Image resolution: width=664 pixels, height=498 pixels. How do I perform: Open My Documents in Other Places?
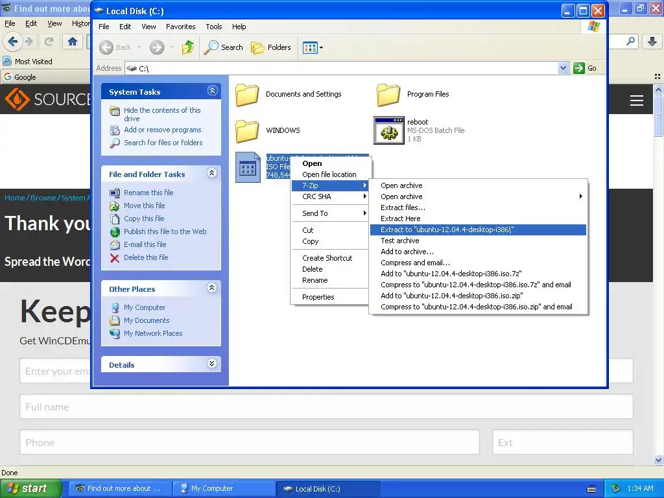tap(147, 320)
